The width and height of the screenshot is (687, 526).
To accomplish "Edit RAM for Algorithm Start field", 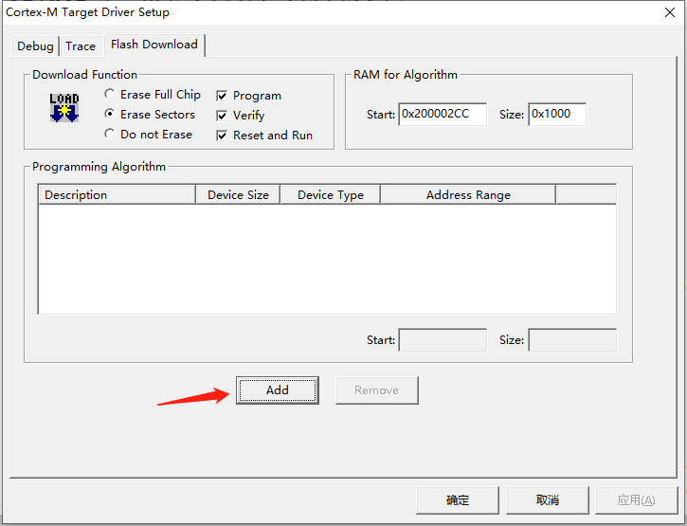I will click(443, 115).
